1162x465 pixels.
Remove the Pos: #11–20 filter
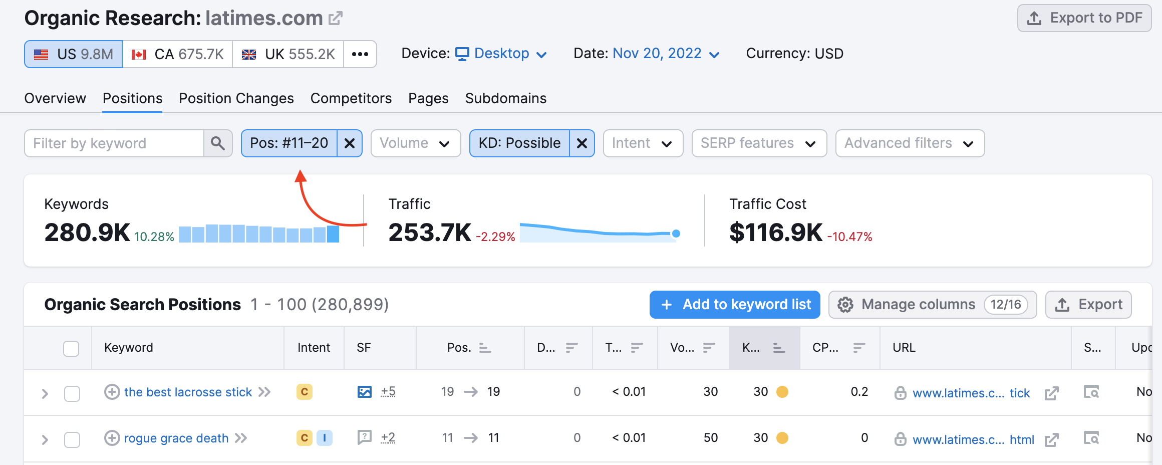pyautogui.click(x=350, y=143)
